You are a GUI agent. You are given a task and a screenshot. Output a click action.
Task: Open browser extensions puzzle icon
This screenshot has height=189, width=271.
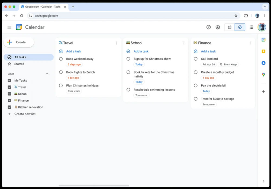246,16
